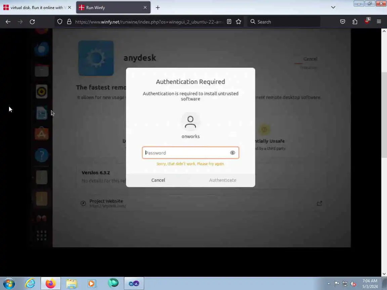
Task: Click into the Password input field
Action: tap(190, 153)
